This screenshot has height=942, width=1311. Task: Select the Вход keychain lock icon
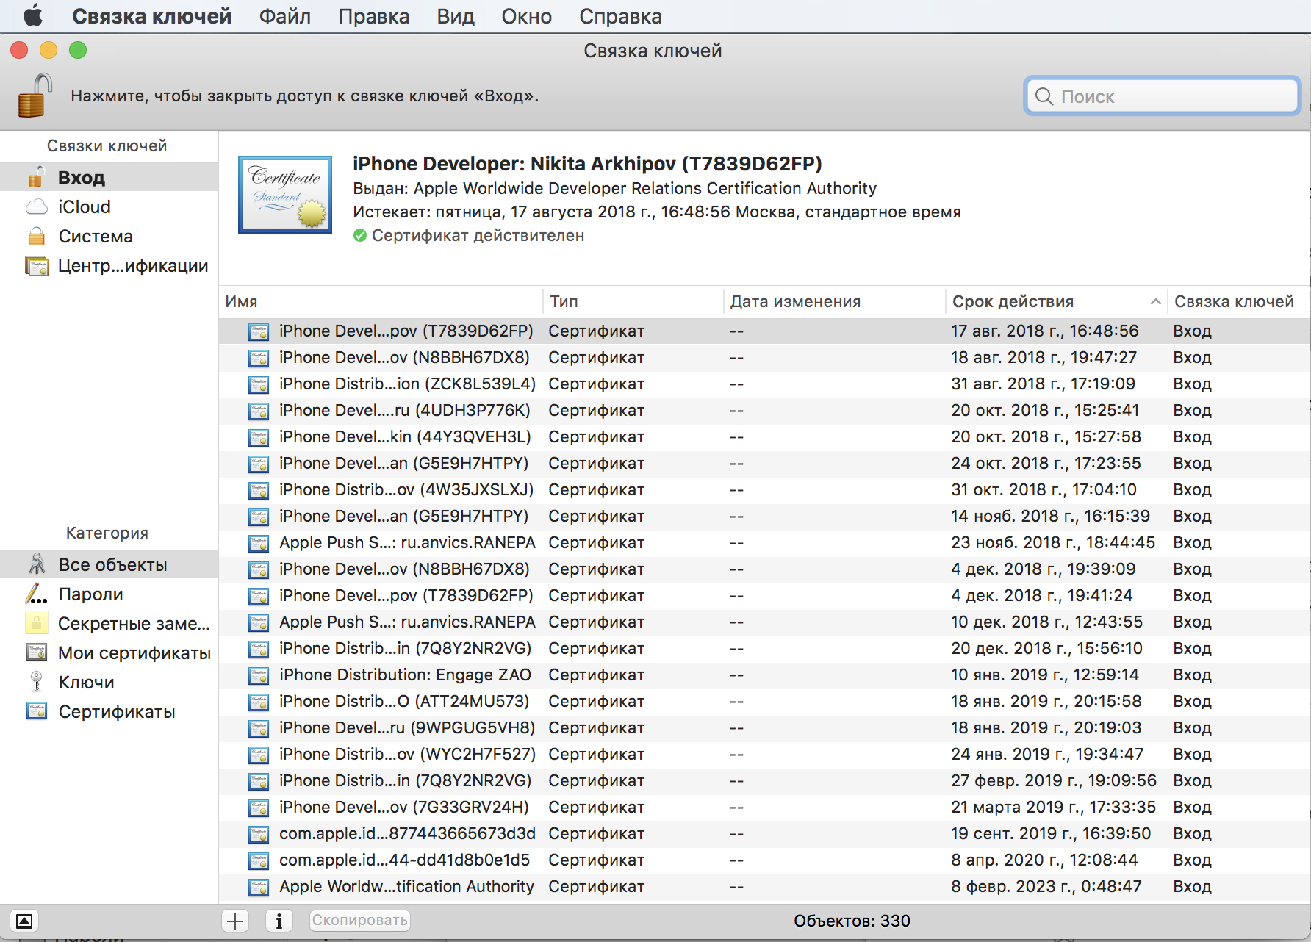coord(36,177)
